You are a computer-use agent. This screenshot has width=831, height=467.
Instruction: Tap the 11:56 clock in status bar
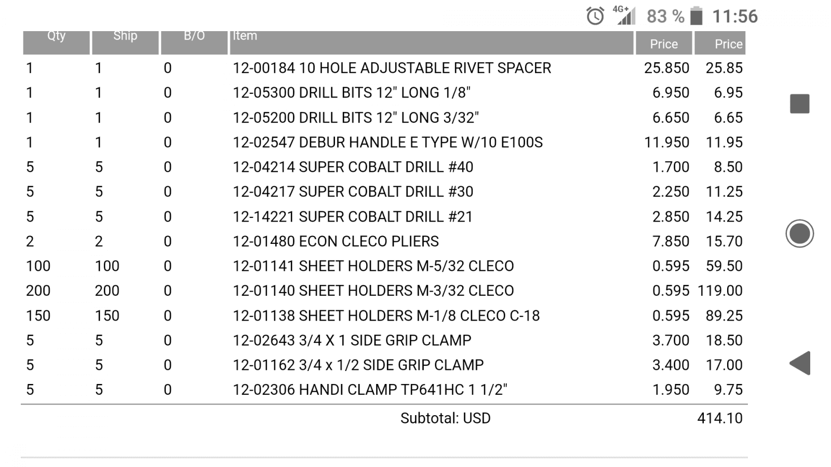734,17
